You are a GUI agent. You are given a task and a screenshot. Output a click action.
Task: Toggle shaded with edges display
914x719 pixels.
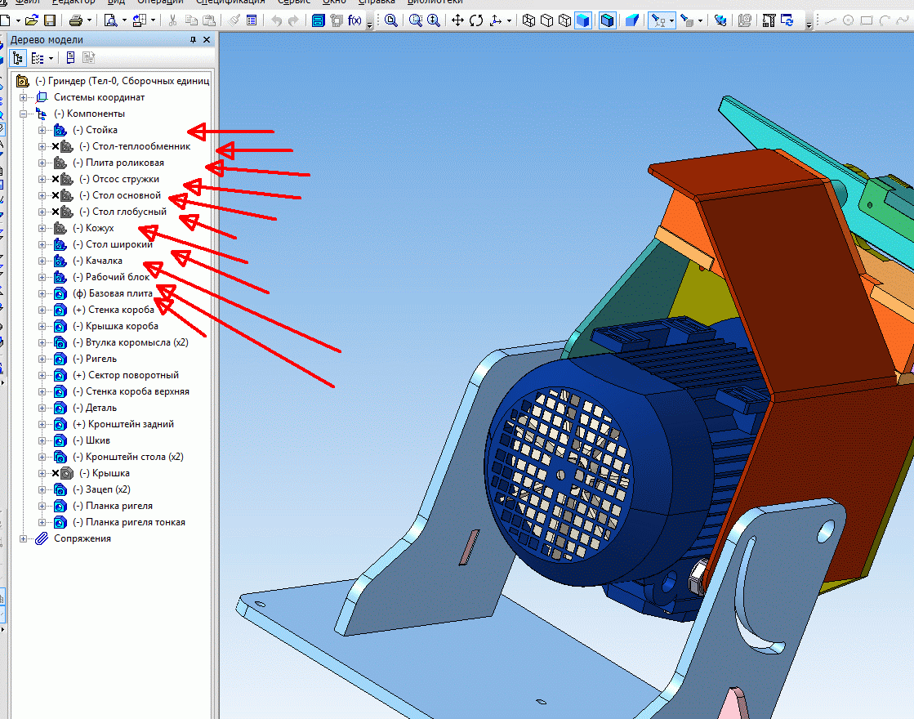click(608, 20)
